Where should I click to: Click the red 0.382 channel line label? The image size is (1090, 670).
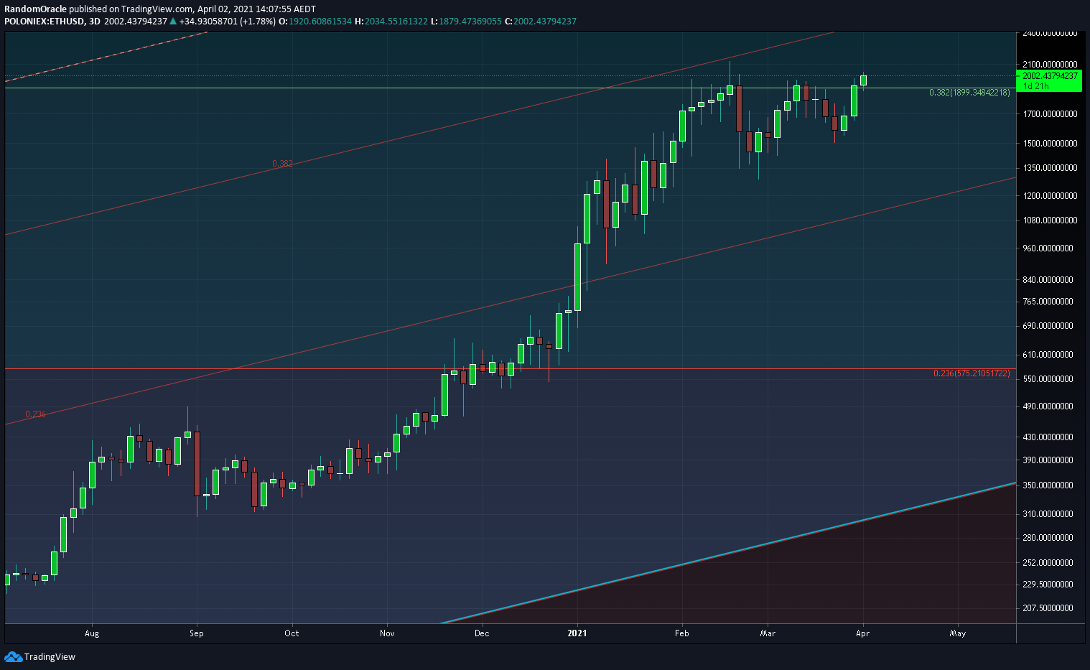point(282,164)
